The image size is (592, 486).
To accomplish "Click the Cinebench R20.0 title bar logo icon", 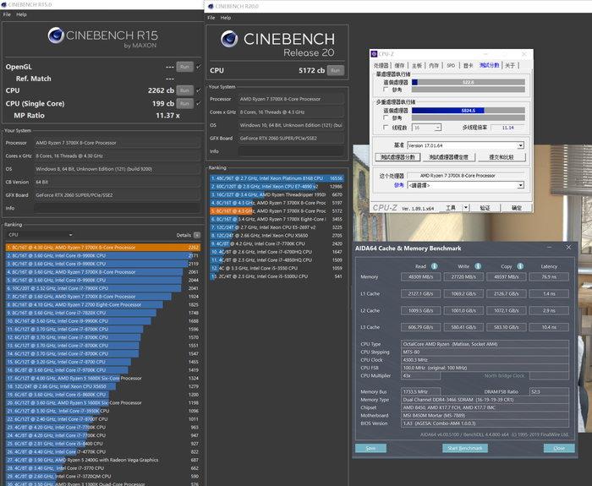I will coord(211,6).
